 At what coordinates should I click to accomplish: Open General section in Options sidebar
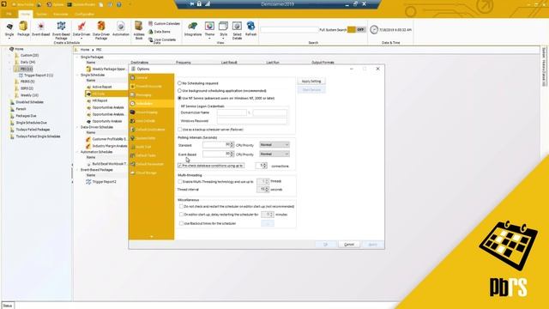[151, 77]
